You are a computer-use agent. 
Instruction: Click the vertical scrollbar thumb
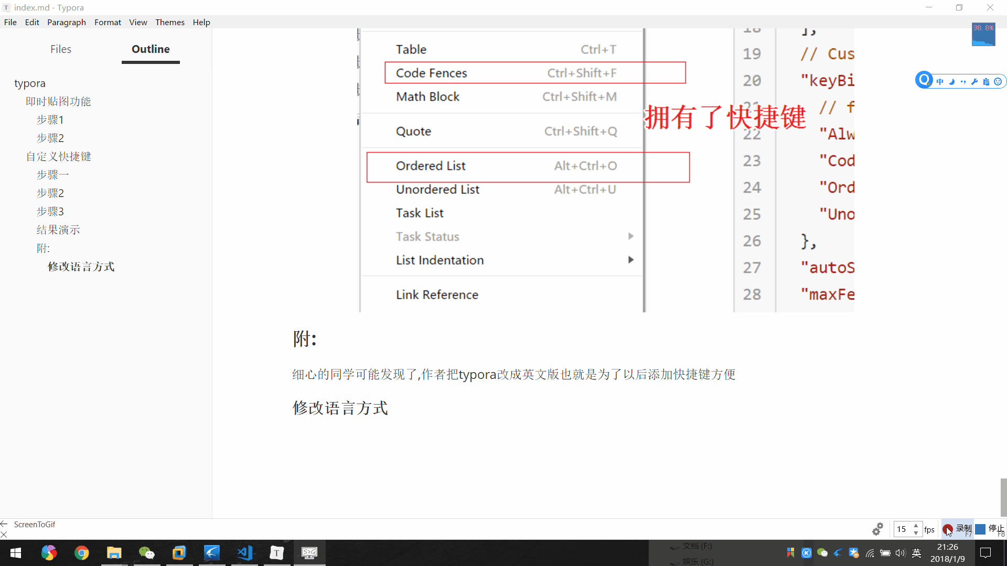[x=1003, y=497]
